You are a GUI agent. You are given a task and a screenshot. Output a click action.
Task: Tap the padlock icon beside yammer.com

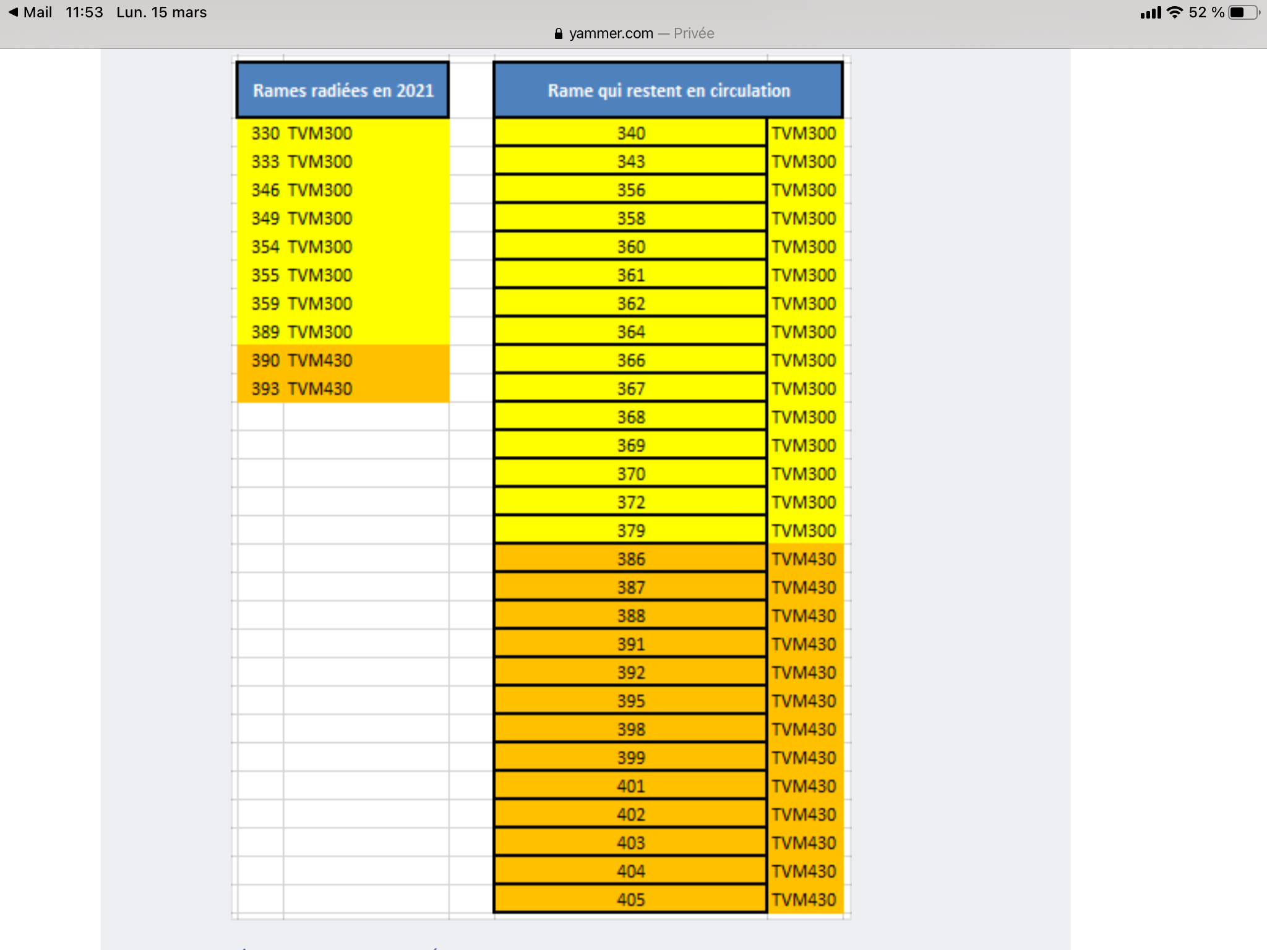[x=559, y=33]
